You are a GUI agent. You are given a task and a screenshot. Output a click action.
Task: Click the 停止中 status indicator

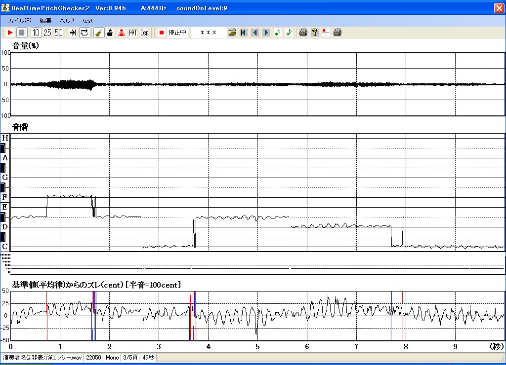177,33
